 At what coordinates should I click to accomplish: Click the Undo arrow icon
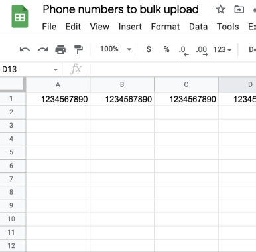tap(25, 49)
